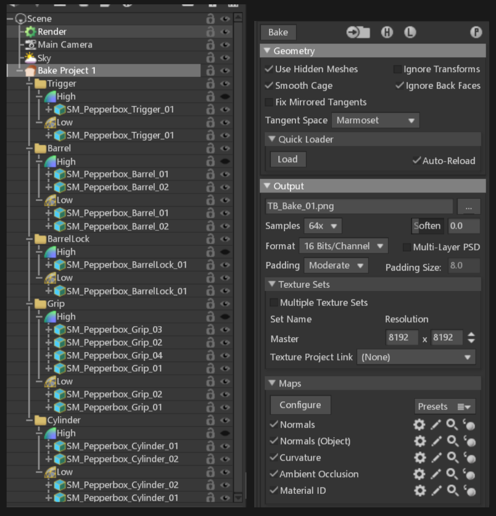Click the lock icon on Main Camera row

(210, 44)
